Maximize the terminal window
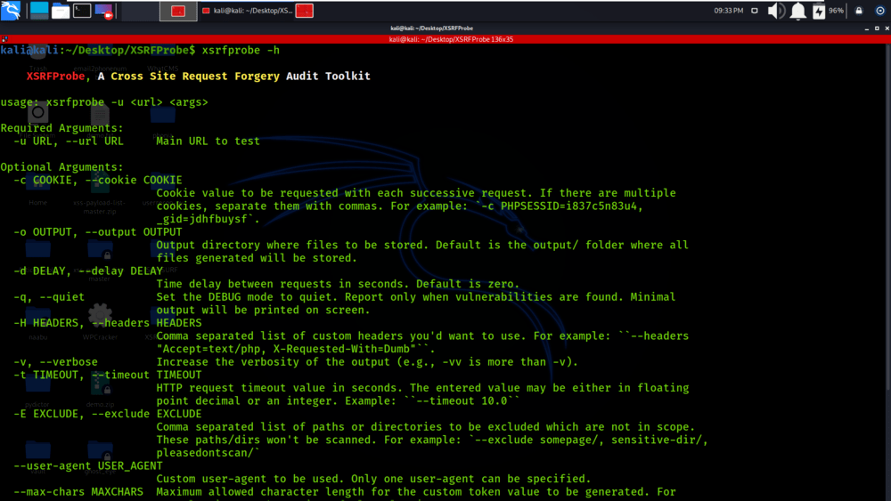The image size is (891, 501). pos(877,28)
